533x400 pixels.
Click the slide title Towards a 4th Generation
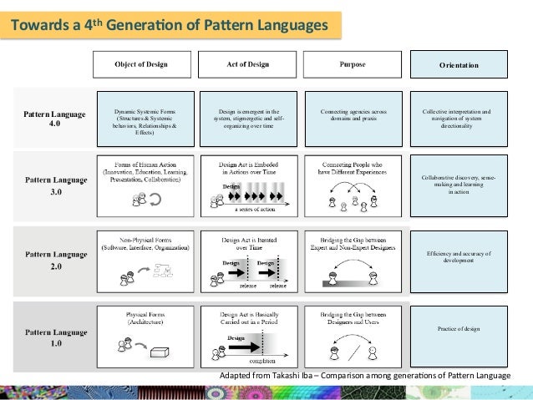pyautogui.click(x=170, y=25)
